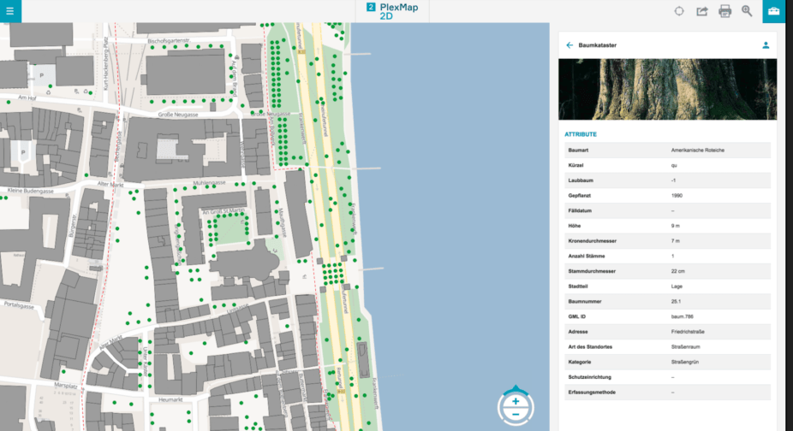
Task: Click the Höhe value 9 m
Action: [675, 226]
